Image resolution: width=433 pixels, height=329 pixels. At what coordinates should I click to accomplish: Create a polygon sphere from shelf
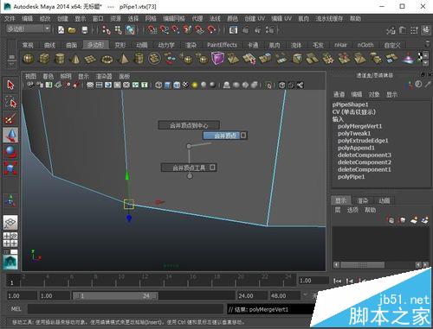28,59
